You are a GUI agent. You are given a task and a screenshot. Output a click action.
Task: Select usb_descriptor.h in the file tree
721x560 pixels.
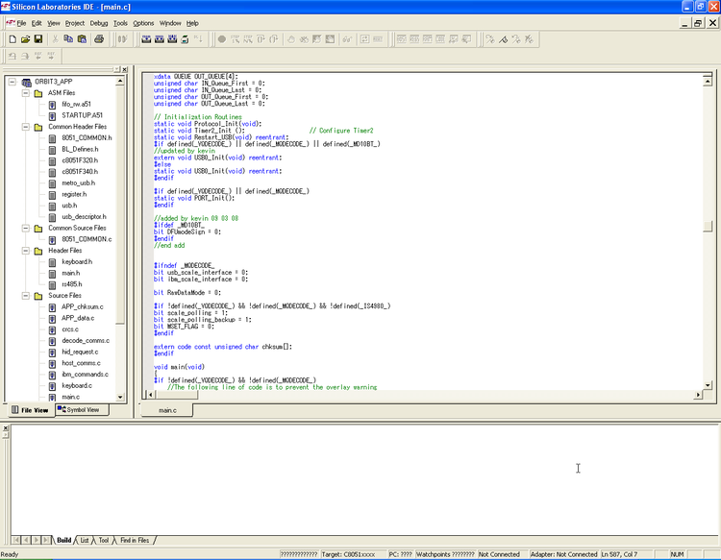tap(84, 217)
